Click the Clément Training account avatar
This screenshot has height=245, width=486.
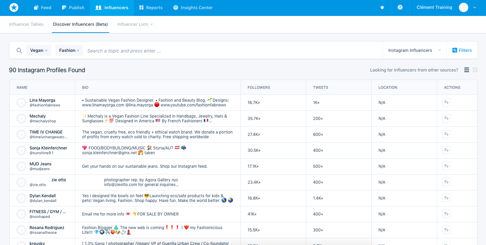(464, 7)
